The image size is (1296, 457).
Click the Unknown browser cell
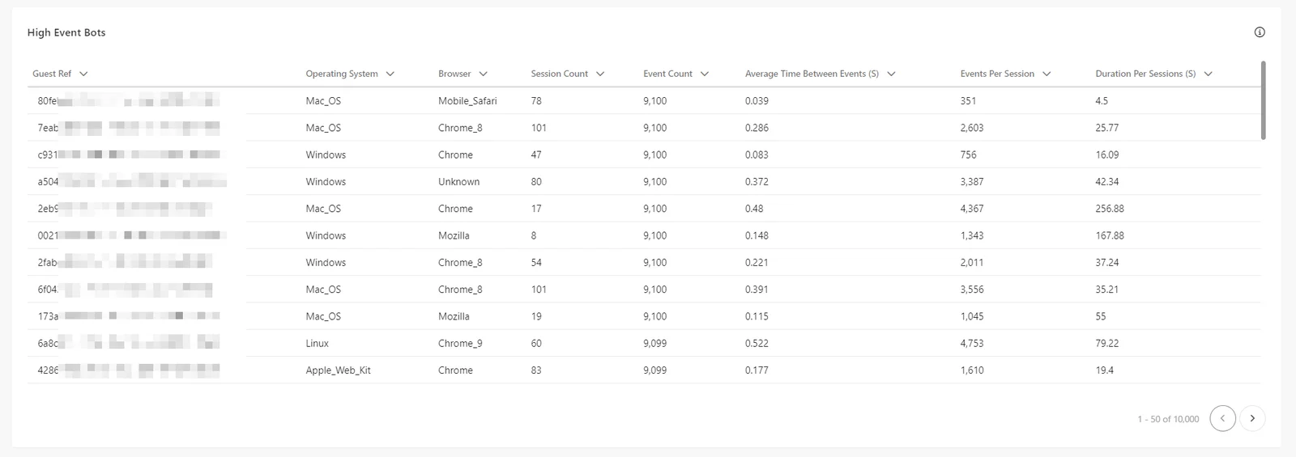(x=458, y=182)
